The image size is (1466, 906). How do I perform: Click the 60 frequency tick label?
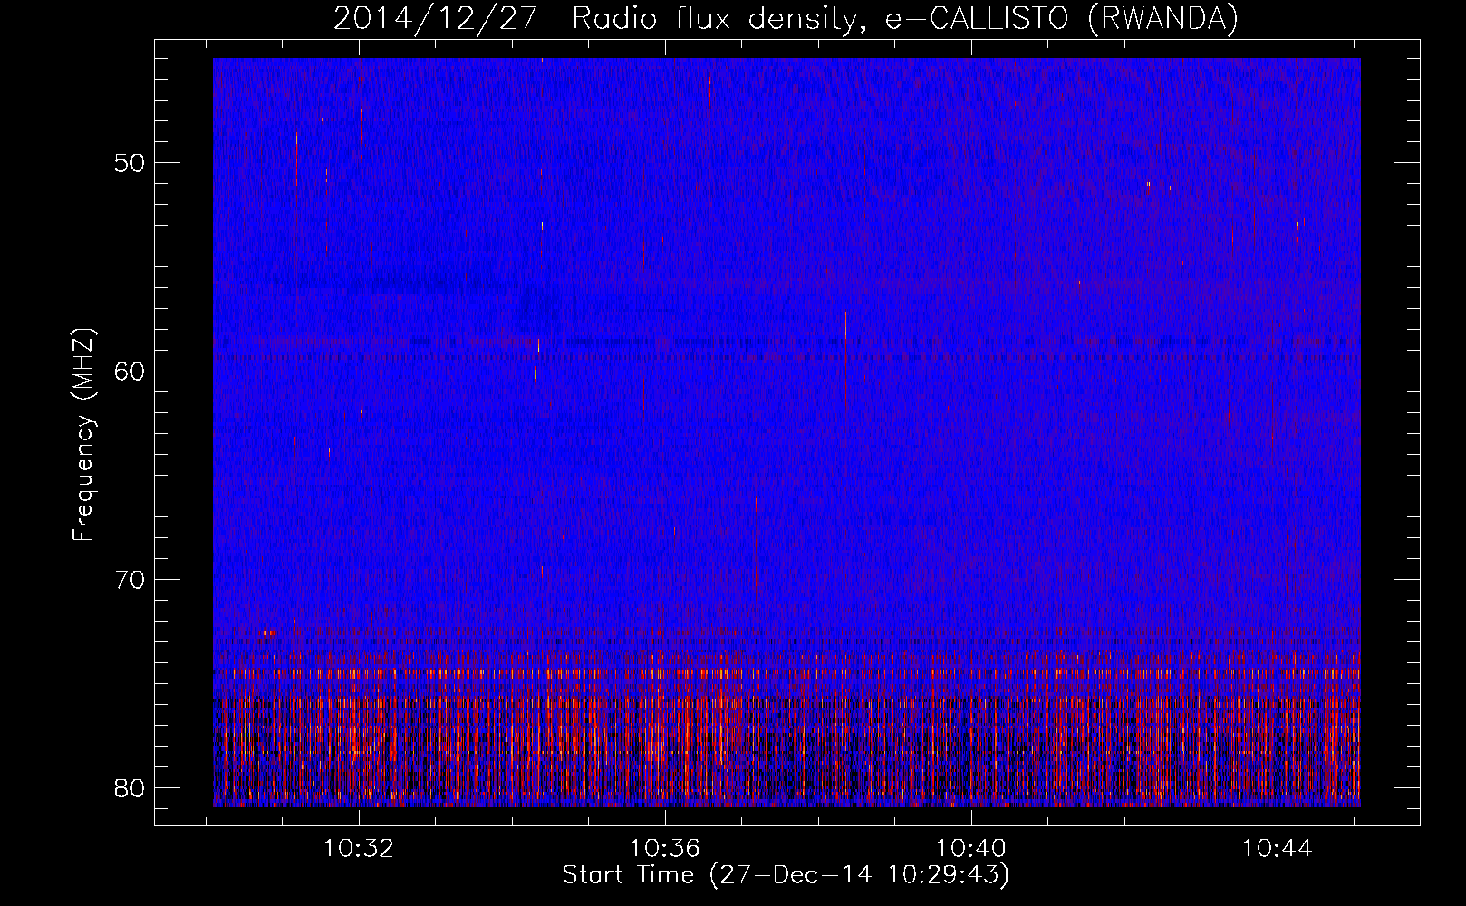point(130,371)
